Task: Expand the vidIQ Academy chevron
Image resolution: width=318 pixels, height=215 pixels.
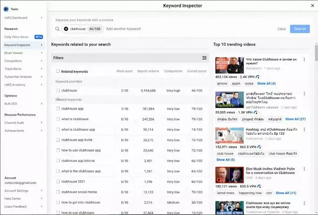Action: click(42, 85)
